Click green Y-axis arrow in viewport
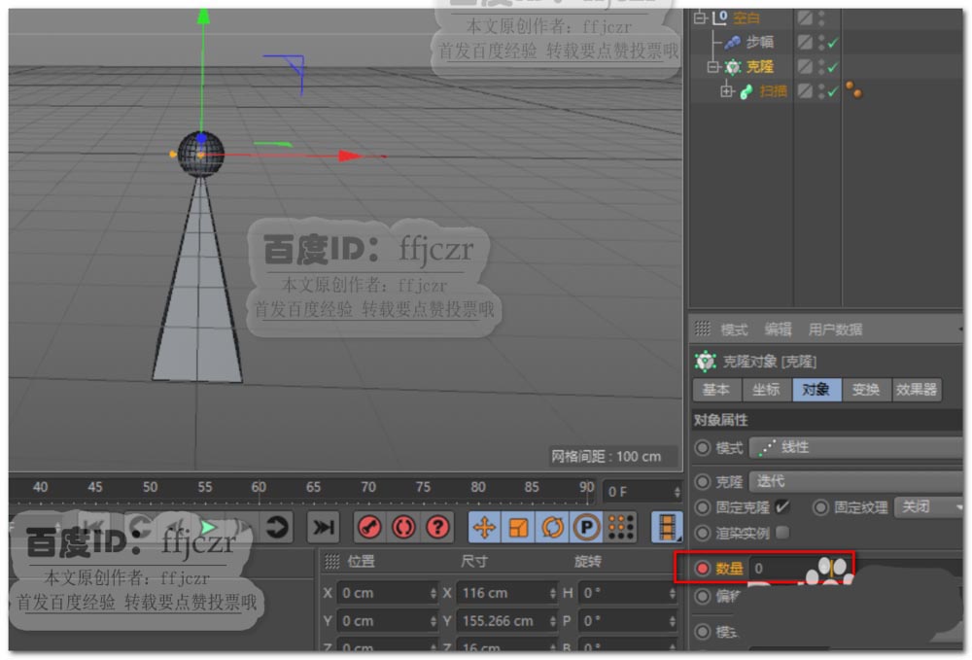Screen dimensions: 972x660 point(203,17)
